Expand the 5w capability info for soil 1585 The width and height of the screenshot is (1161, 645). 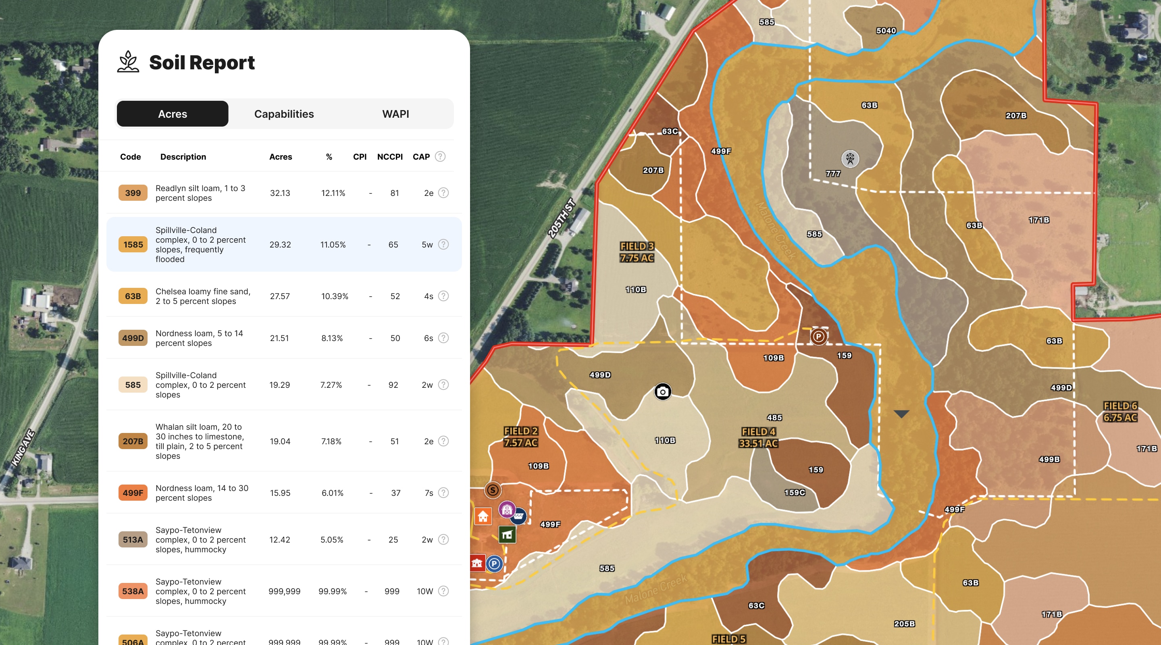coord(443,244)
